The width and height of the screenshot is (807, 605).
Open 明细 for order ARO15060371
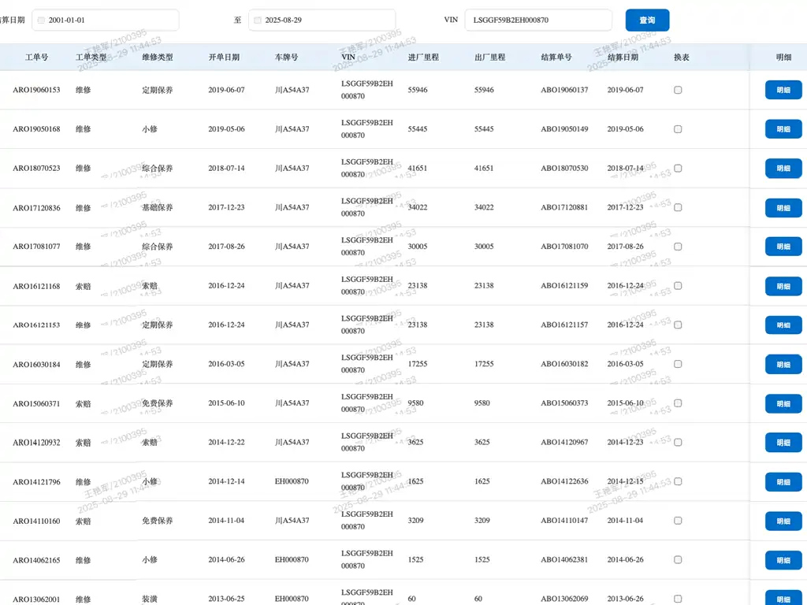tap(783, 403)
